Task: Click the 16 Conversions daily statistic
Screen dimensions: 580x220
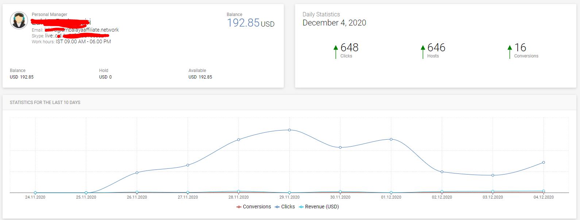Action: 526,50
